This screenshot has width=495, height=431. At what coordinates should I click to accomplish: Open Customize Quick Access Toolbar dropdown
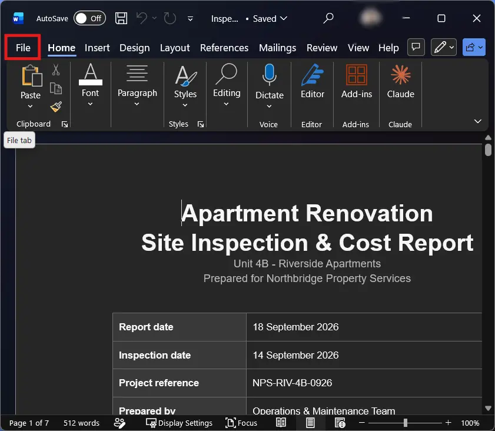coord(190,19)
